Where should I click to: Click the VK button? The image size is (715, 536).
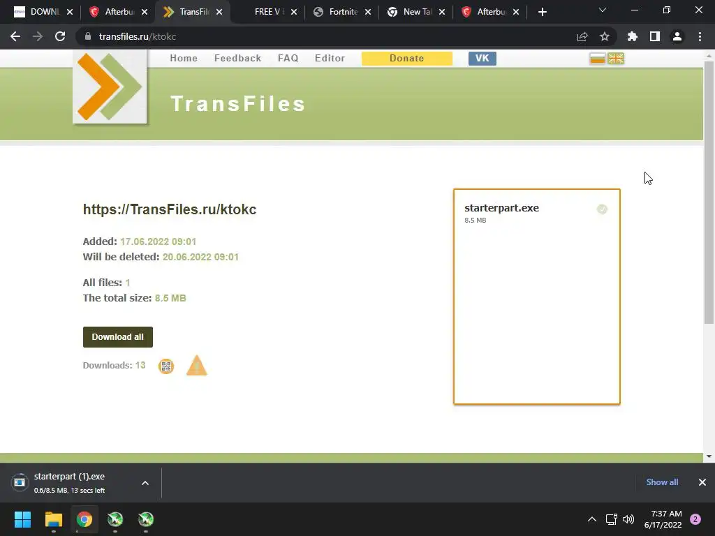(x=482, y=59)
